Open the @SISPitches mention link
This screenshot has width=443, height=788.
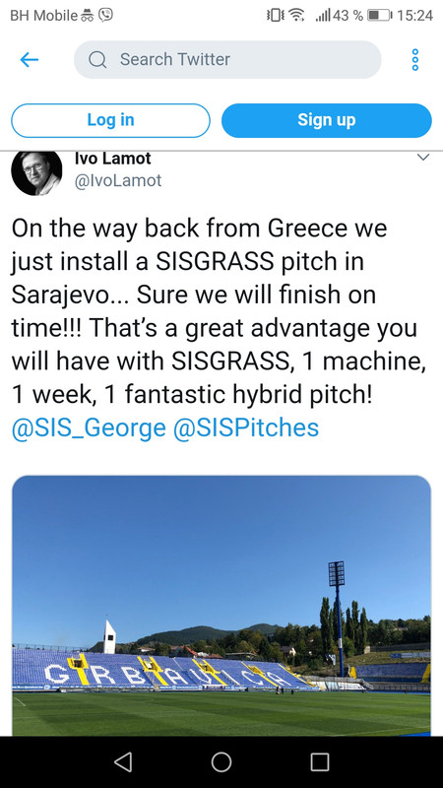[246, 427]
